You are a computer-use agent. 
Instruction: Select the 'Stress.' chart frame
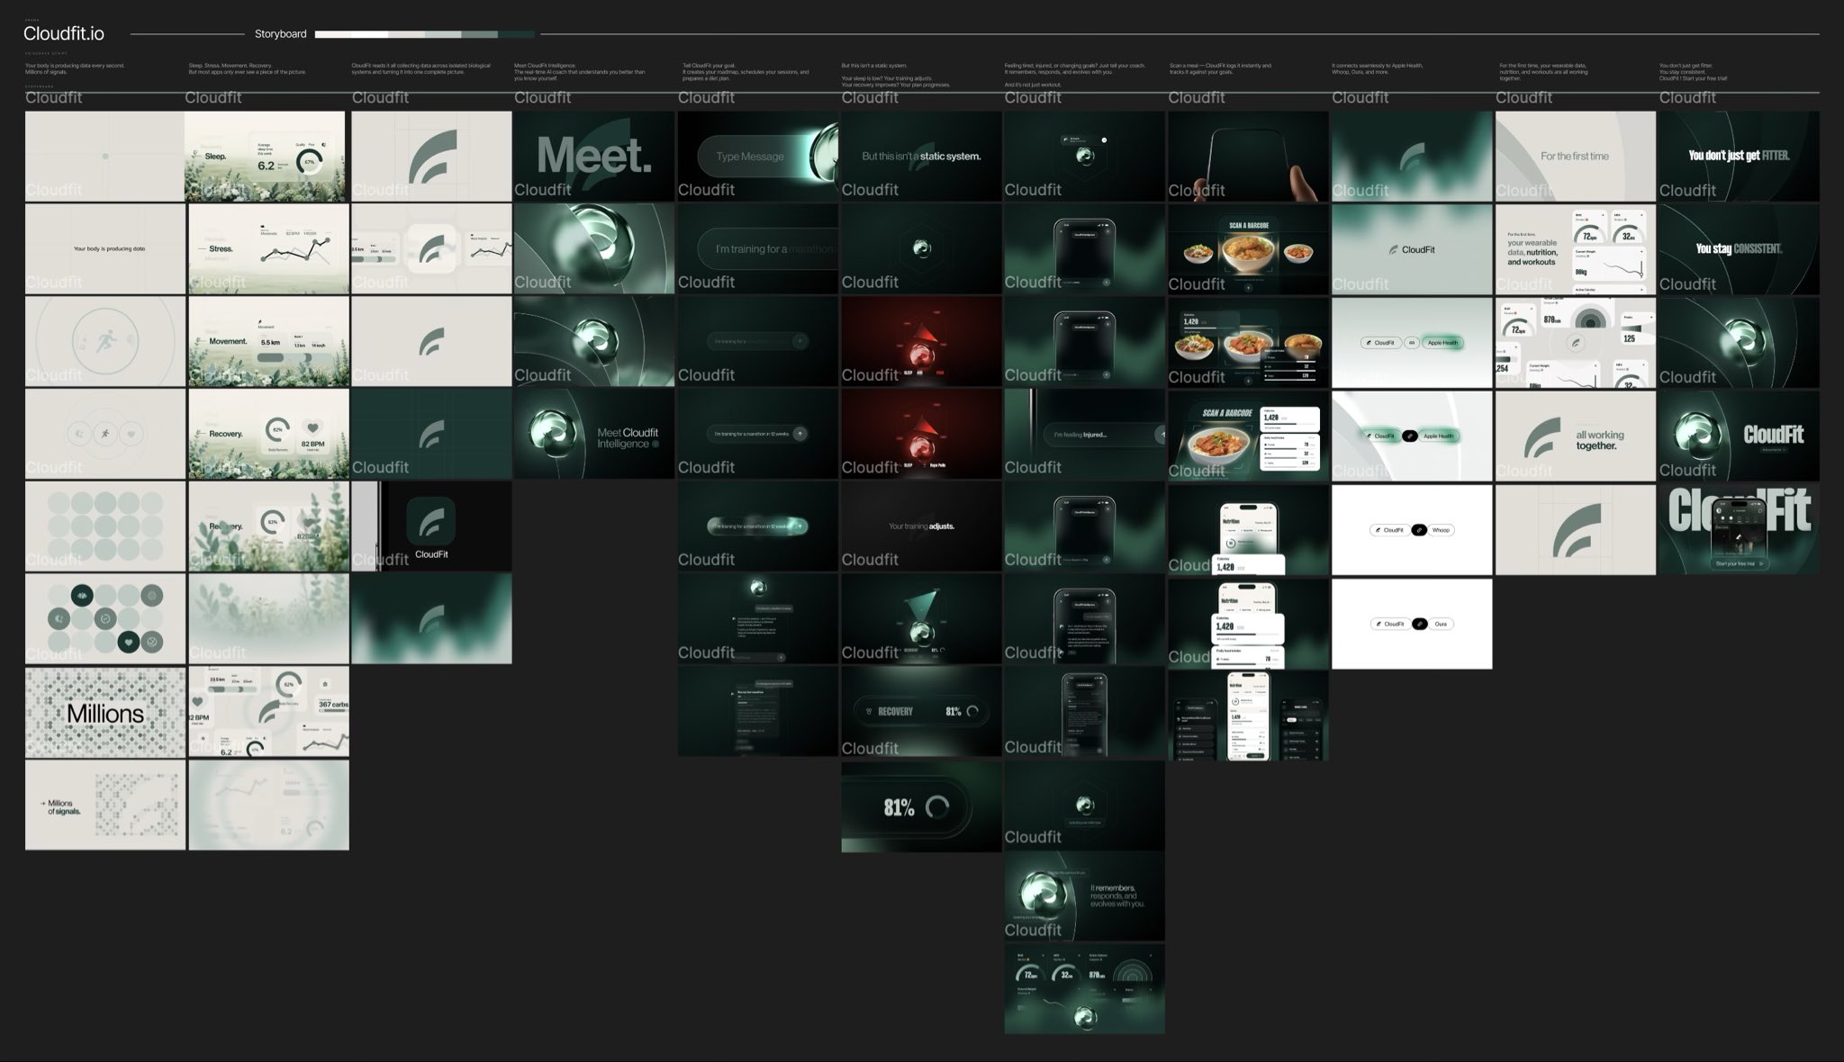[268, 248]
